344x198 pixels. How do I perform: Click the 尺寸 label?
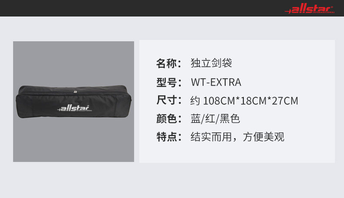click(x=169, y=100)
